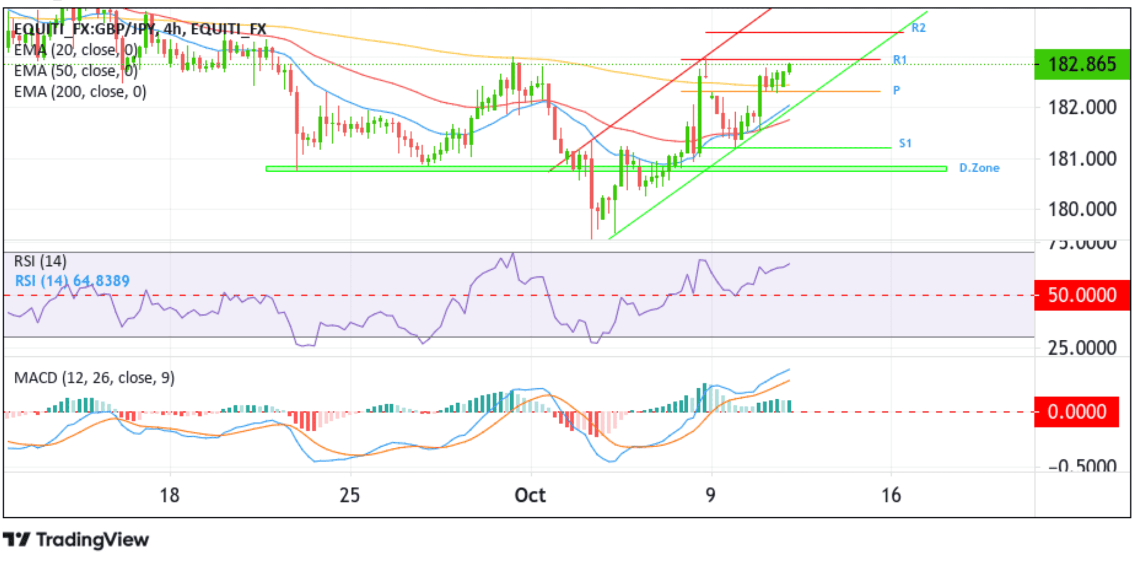
Task: Click the 181.000 price axis label
Action: (x=1082, y=159)
